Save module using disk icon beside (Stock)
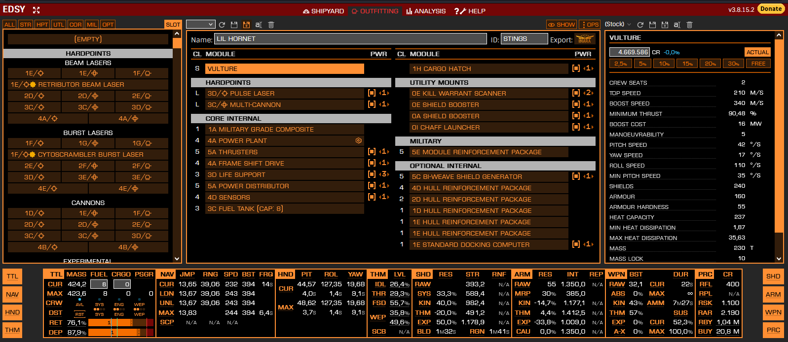The height and width of the screenshot is (342, 788). click(652, 25)
